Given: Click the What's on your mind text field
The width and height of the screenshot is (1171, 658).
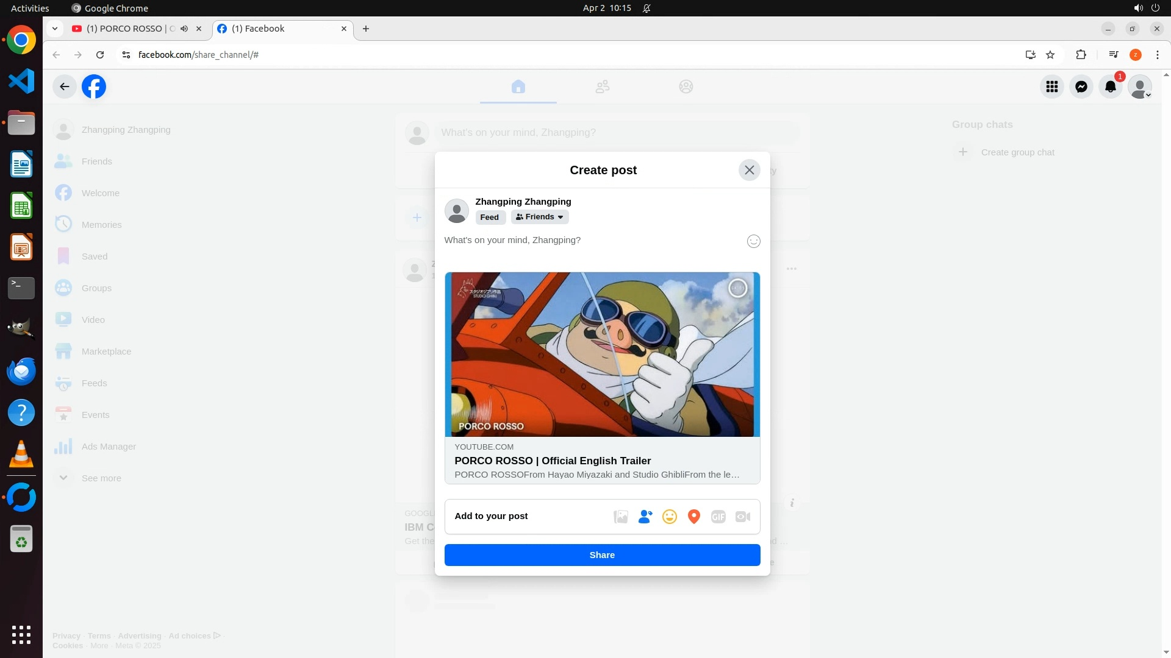Looking at the screenshot, I should 585,240.
